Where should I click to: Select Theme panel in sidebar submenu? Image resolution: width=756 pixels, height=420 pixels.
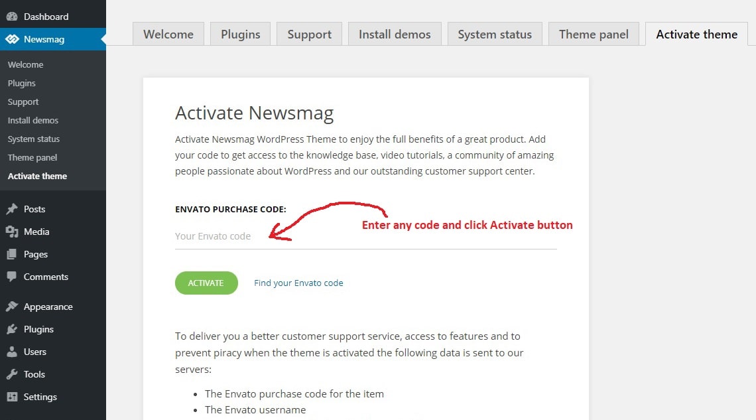pyautogui.click(x=32, y=158)
